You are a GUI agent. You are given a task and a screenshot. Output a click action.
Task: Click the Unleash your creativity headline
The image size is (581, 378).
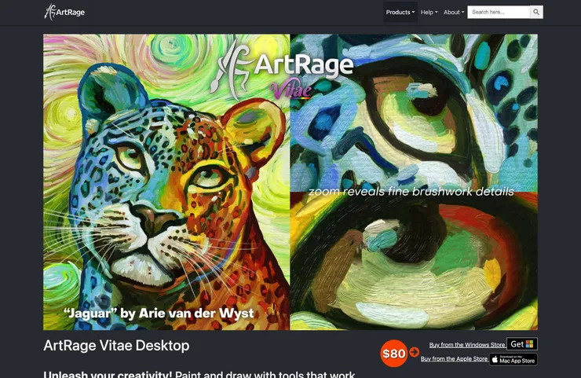tap(199, 374)
